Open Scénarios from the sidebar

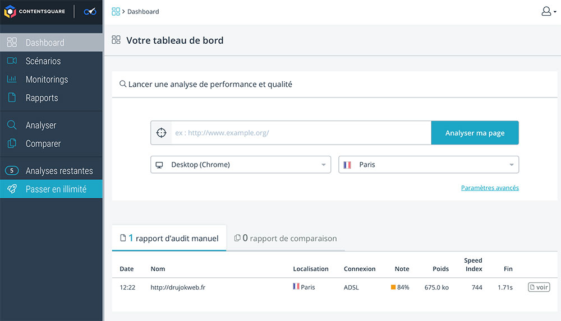51,61
